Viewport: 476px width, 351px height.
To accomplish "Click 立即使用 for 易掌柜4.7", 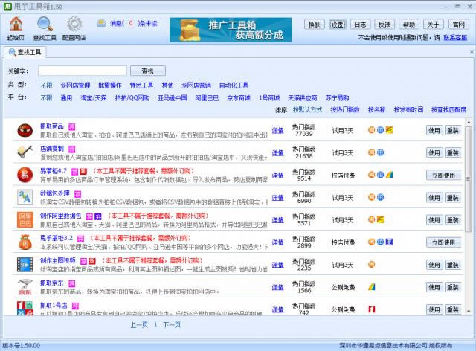I will [x=443, y=175].
